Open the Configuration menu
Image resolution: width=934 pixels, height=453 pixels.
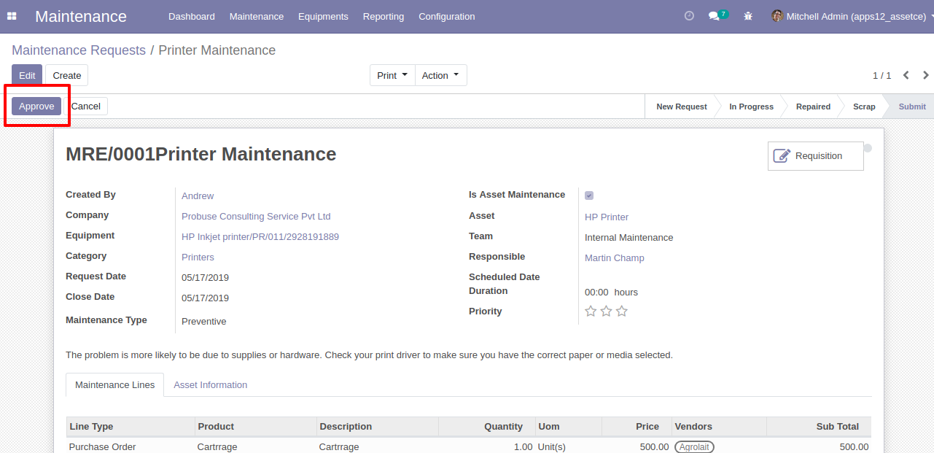click(447, 16)
